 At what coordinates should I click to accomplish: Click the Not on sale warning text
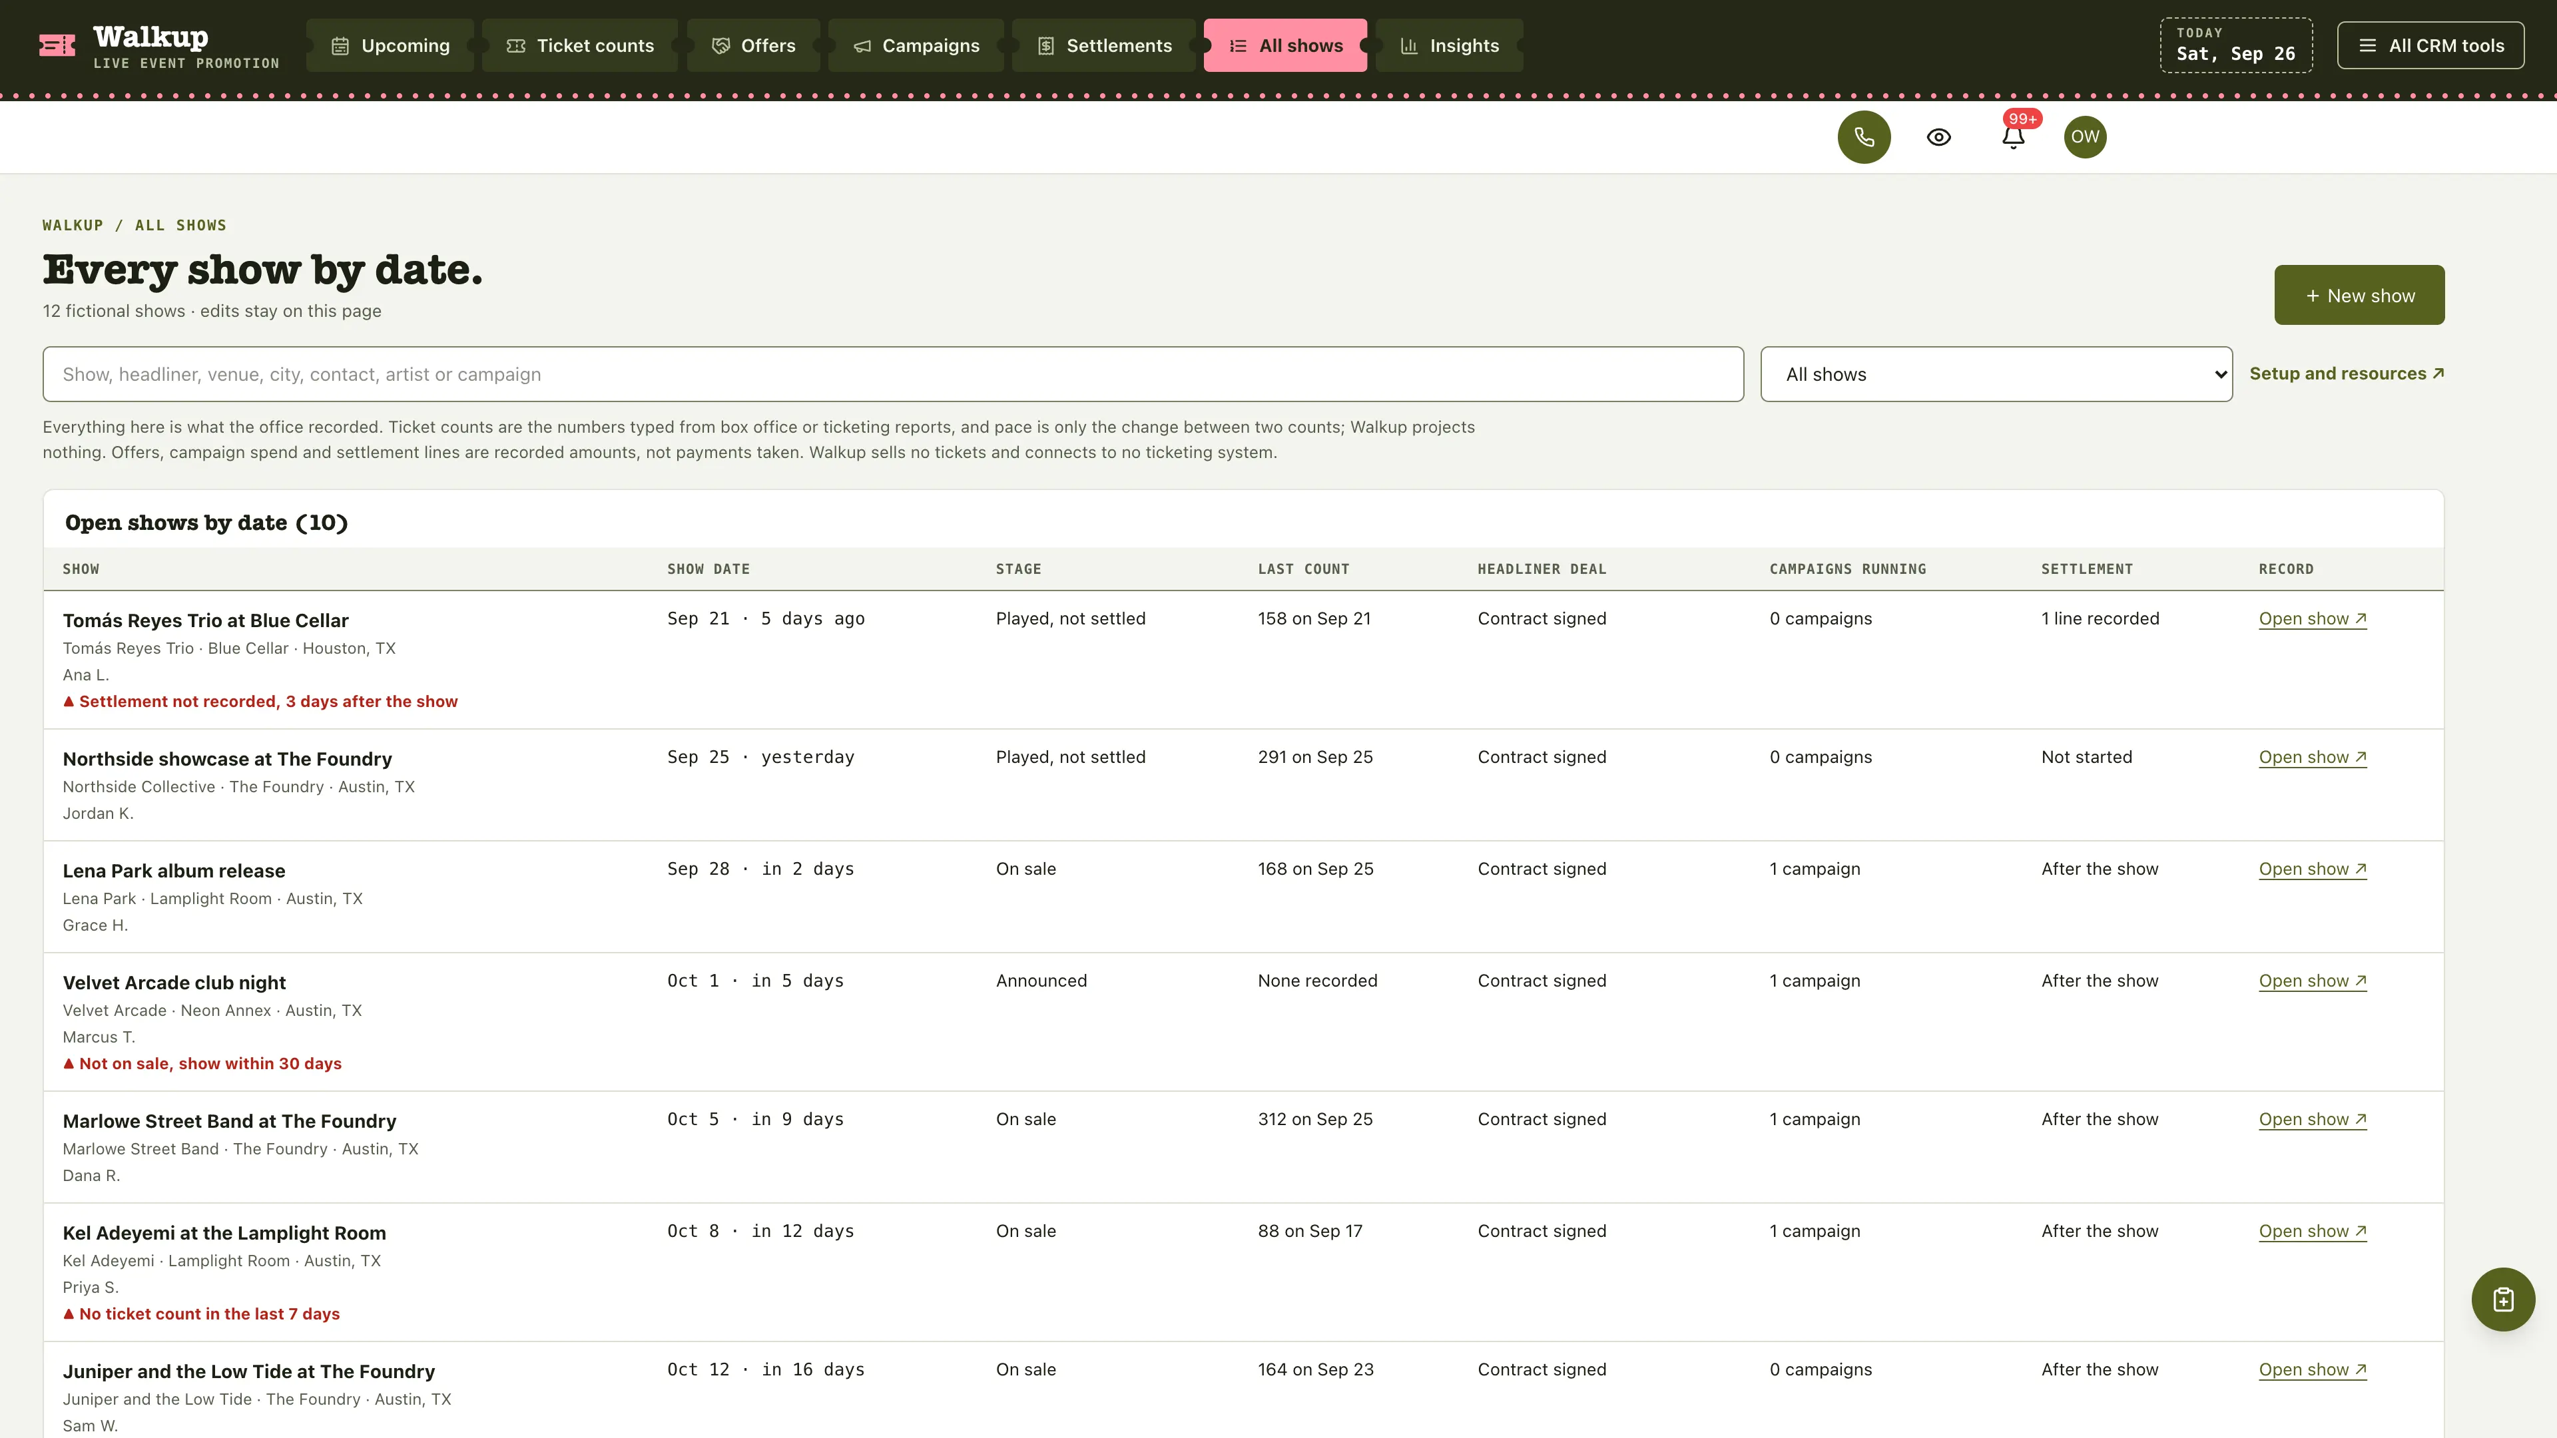[x=202, y=1064]
